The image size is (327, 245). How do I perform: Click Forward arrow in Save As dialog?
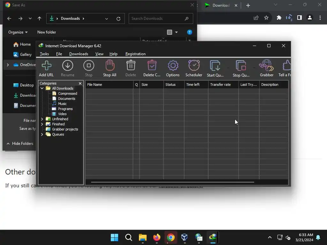click(x=20, y=19)
